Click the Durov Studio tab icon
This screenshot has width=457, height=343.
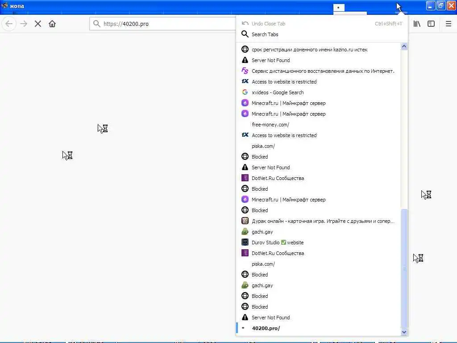(x=245, y=243)
